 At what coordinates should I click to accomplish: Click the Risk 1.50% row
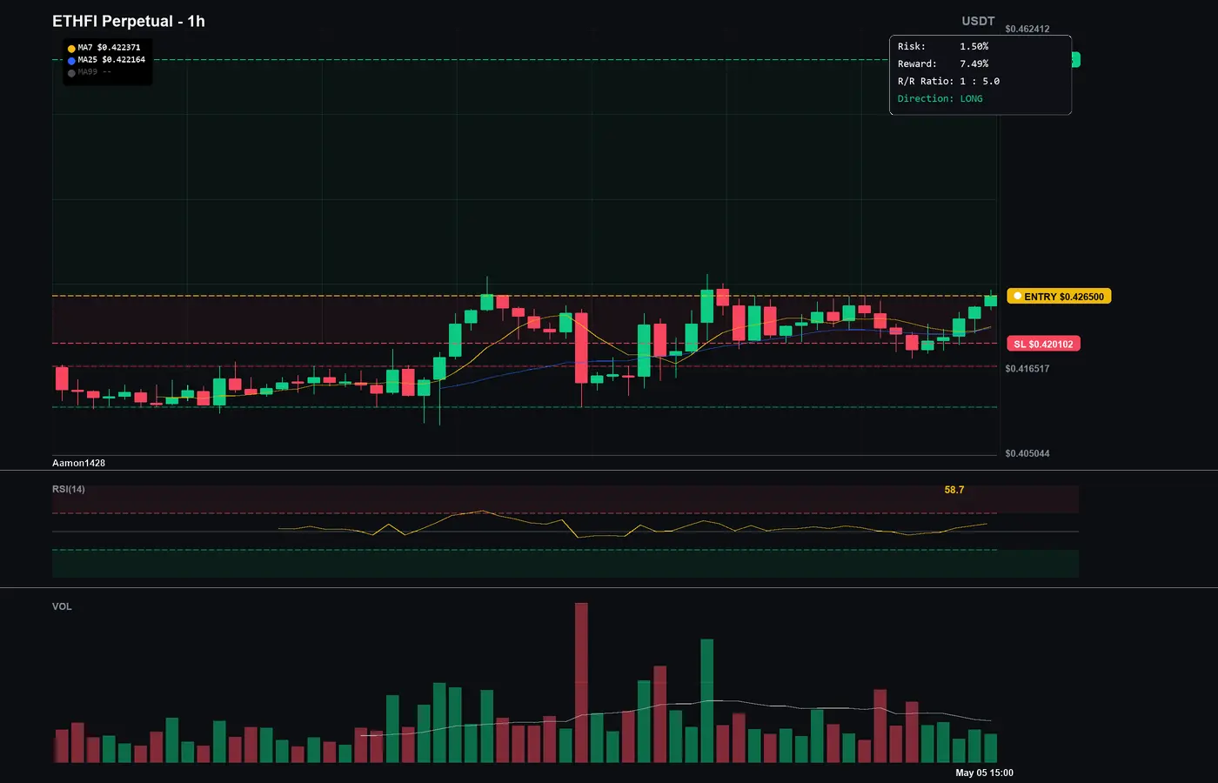pyautogui.click(x=943, y=46)
